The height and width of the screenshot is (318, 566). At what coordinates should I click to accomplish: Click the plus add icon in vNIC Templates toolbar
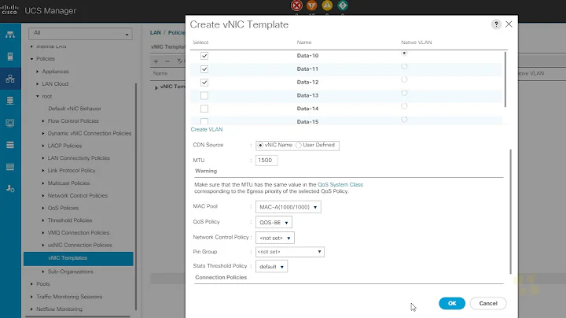156,61
